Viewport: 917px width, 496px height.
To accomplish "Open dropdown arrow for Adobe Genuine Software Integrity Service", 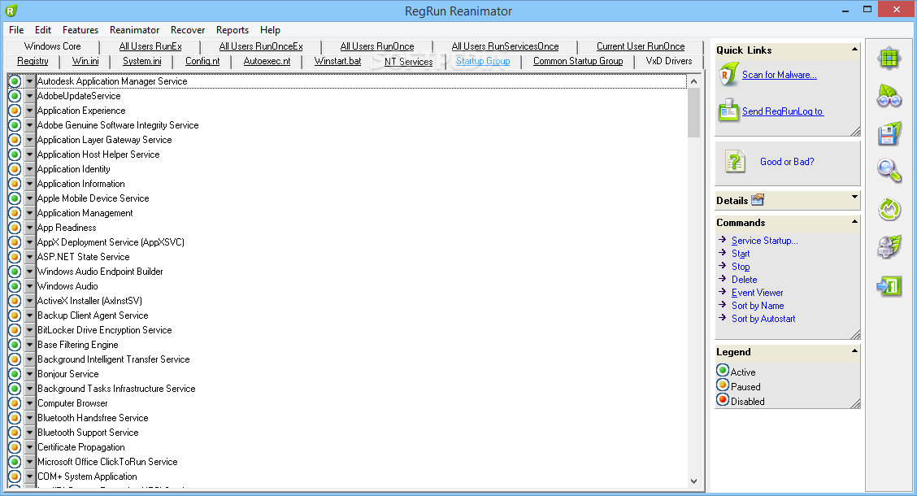I will [29, 125].
